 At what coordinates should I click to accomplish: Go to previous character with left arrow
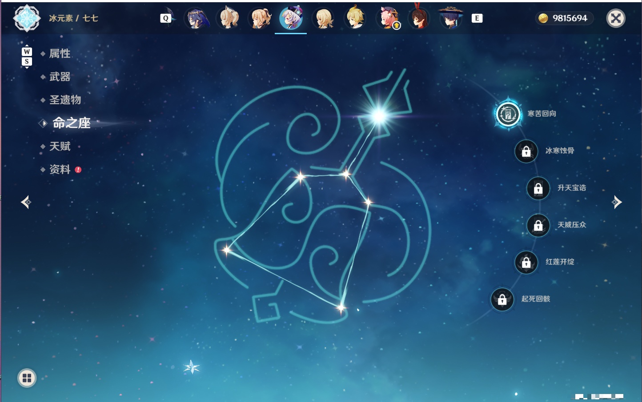coord(26,202)
